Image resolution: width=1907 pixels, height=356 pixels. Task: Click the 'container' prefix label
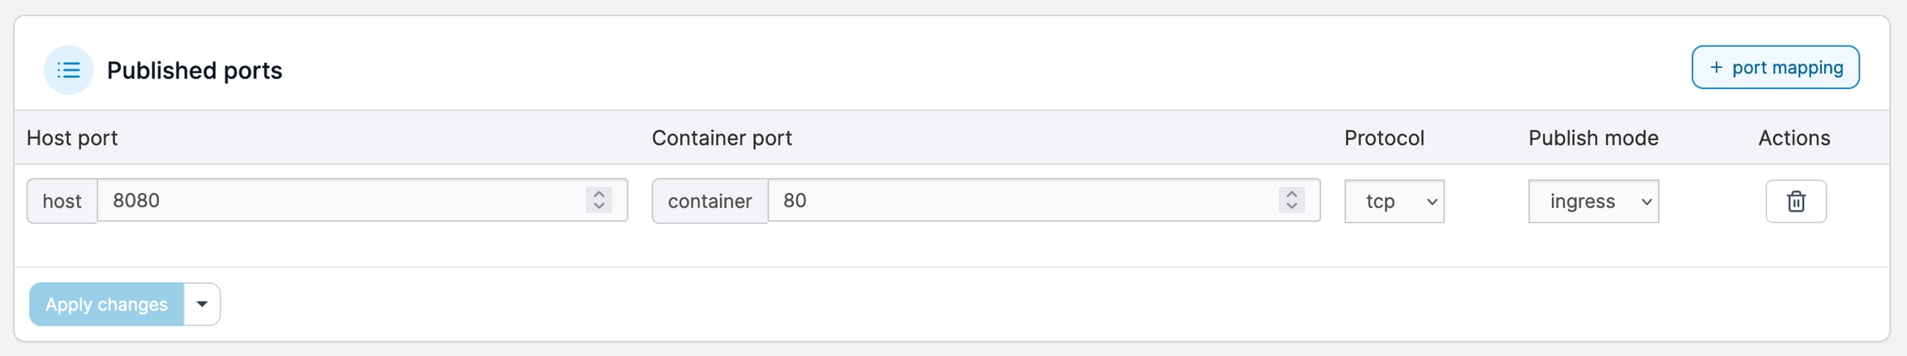[x=709, y=202]
